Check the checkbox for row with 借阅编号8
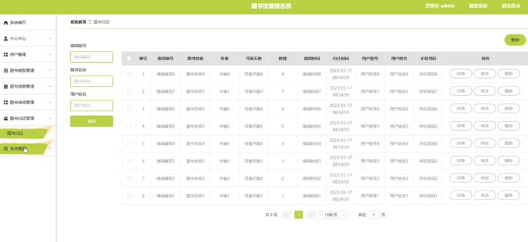Image resolution: width=528 pixels, height=242 pixels. [x=129, y=74]
